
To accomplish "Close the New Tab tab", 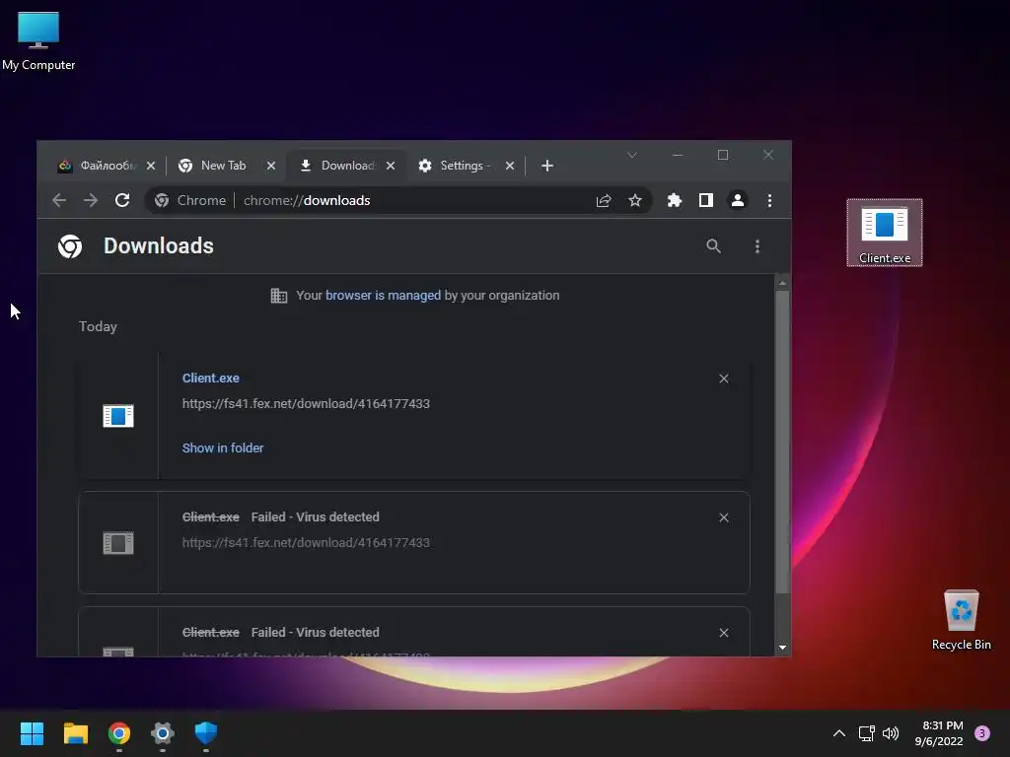I will pos(271,166).
